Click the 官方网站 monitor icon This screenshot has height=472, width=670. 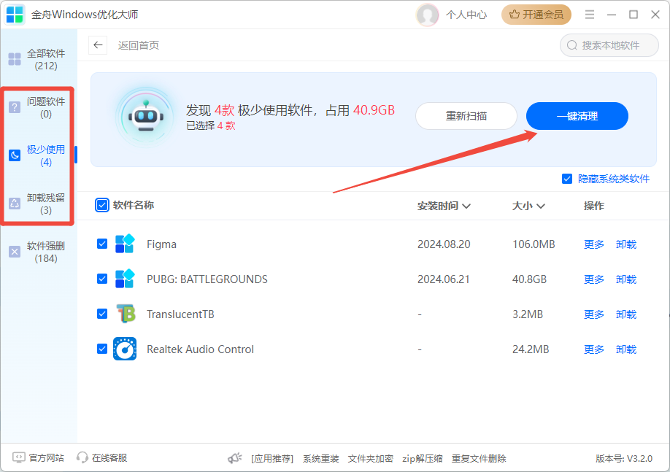click(x=18, y=457)
